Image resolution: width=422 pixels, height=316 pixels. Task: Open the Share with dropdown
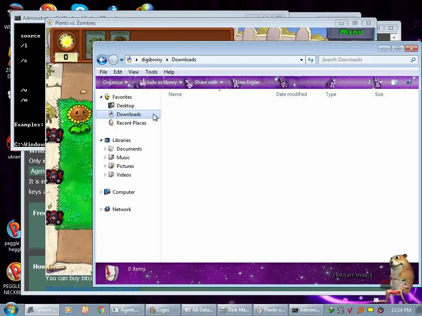(x=209, y=82)
